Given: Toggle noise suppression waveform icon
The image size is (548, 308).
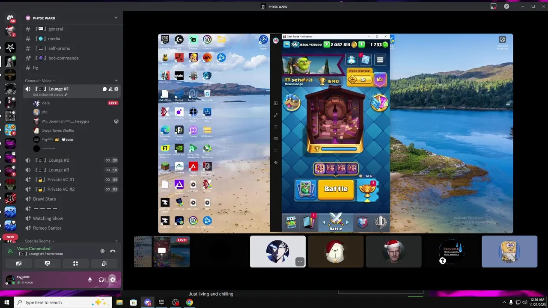Looking at the screenshot, I should [102, 251].
